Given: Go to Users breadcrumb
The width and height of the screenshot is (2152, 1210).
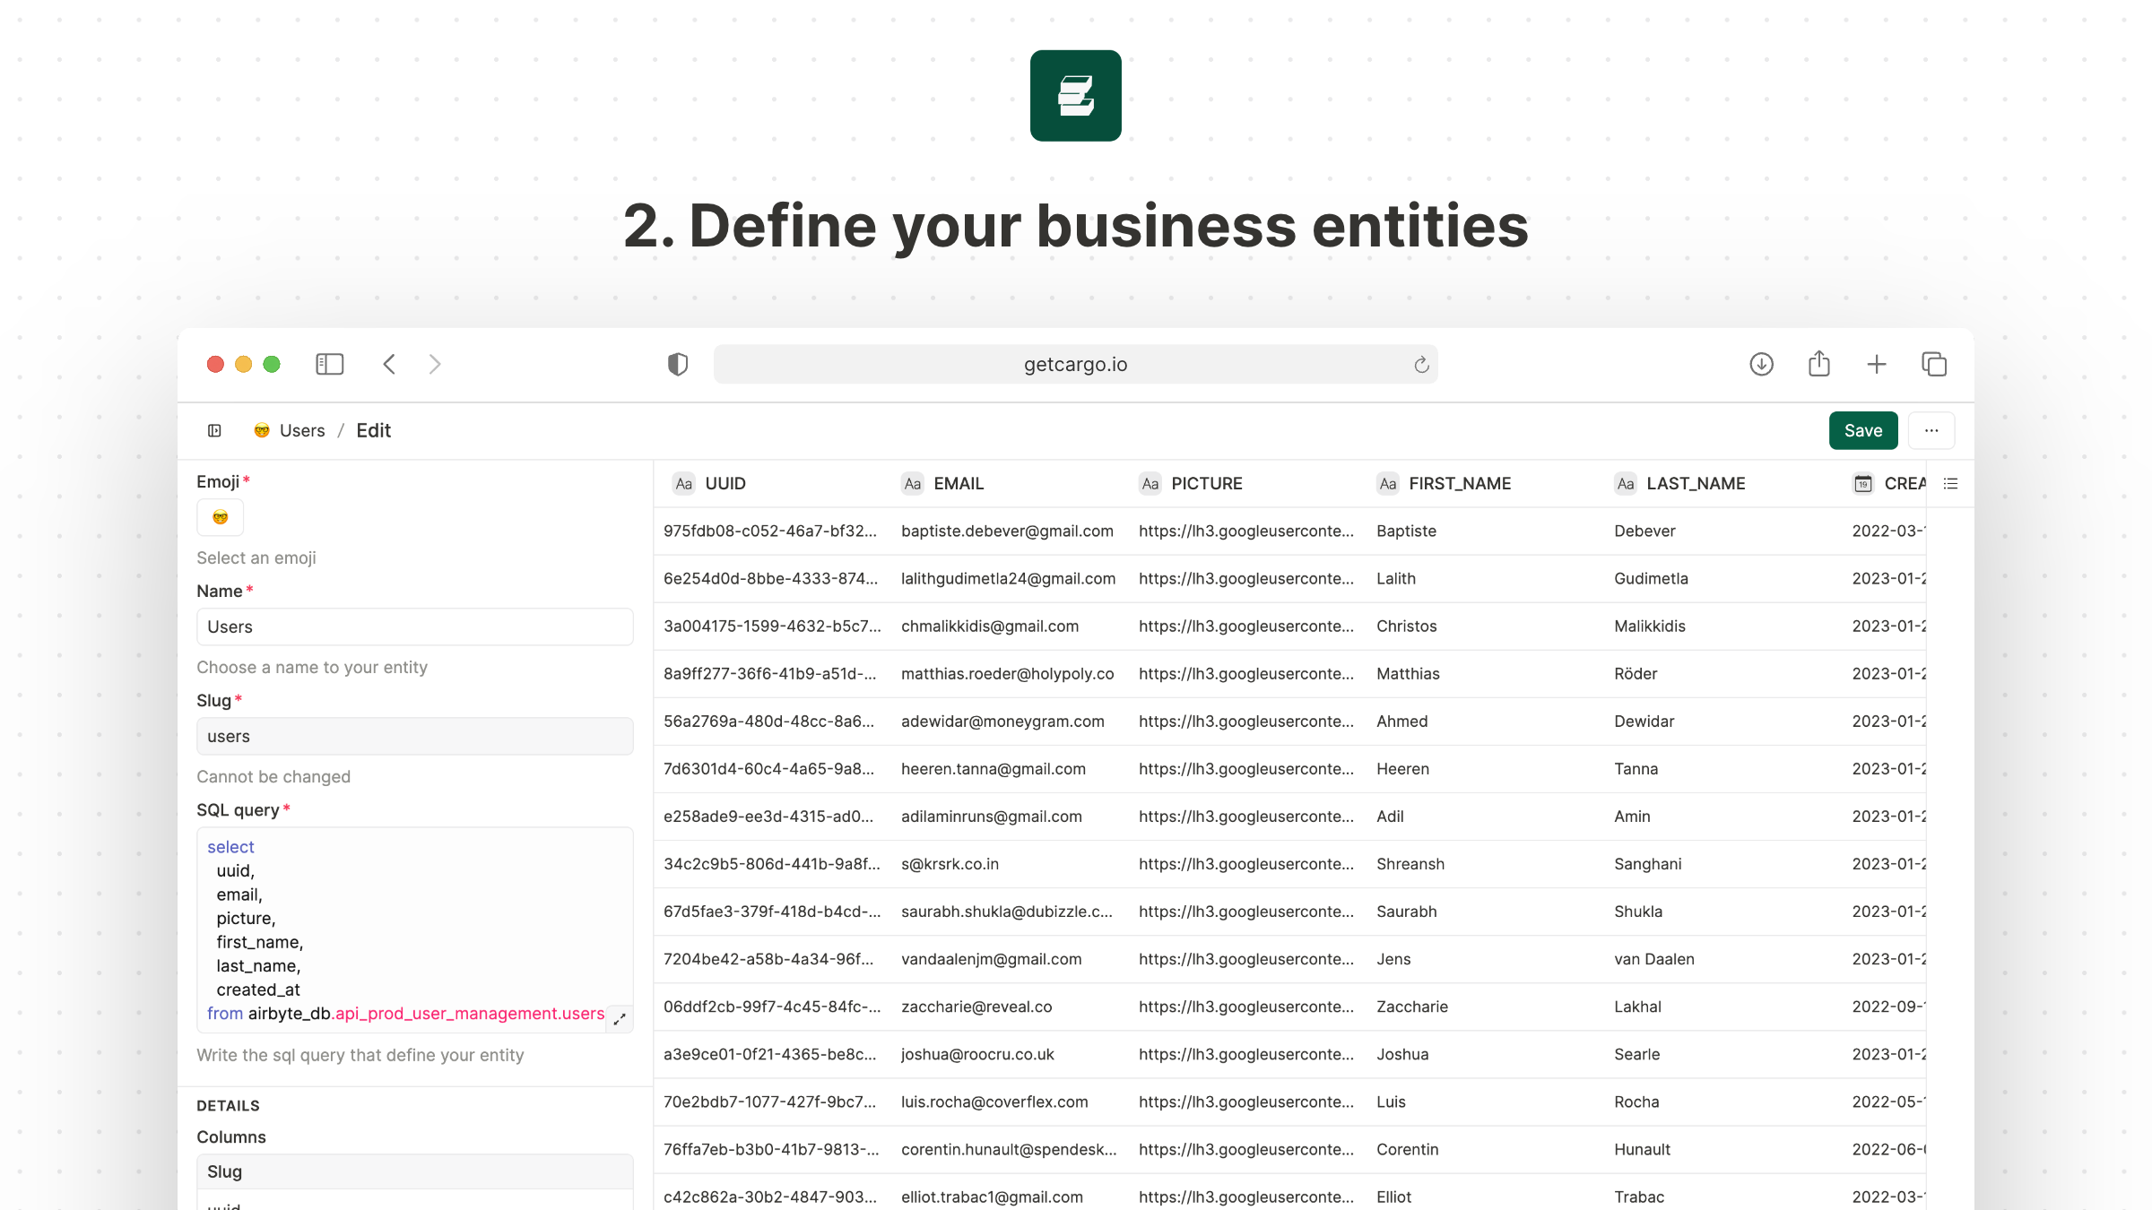Looking at the screenshot, I should pos(301,430).
